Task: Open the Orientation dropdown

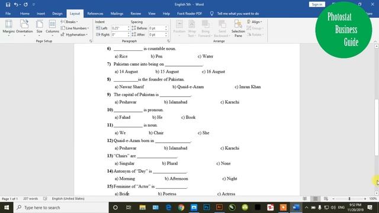Action: pos(24,28)
